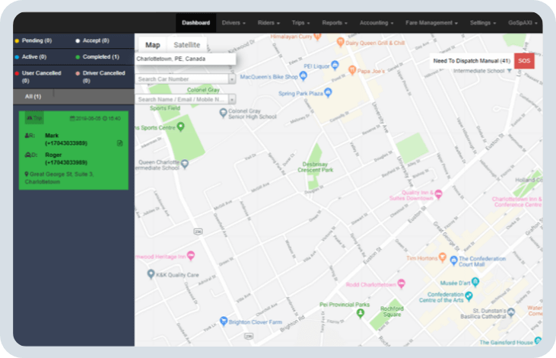Expand the Riders menu
The image size is (556, 358).
(268, 23)
